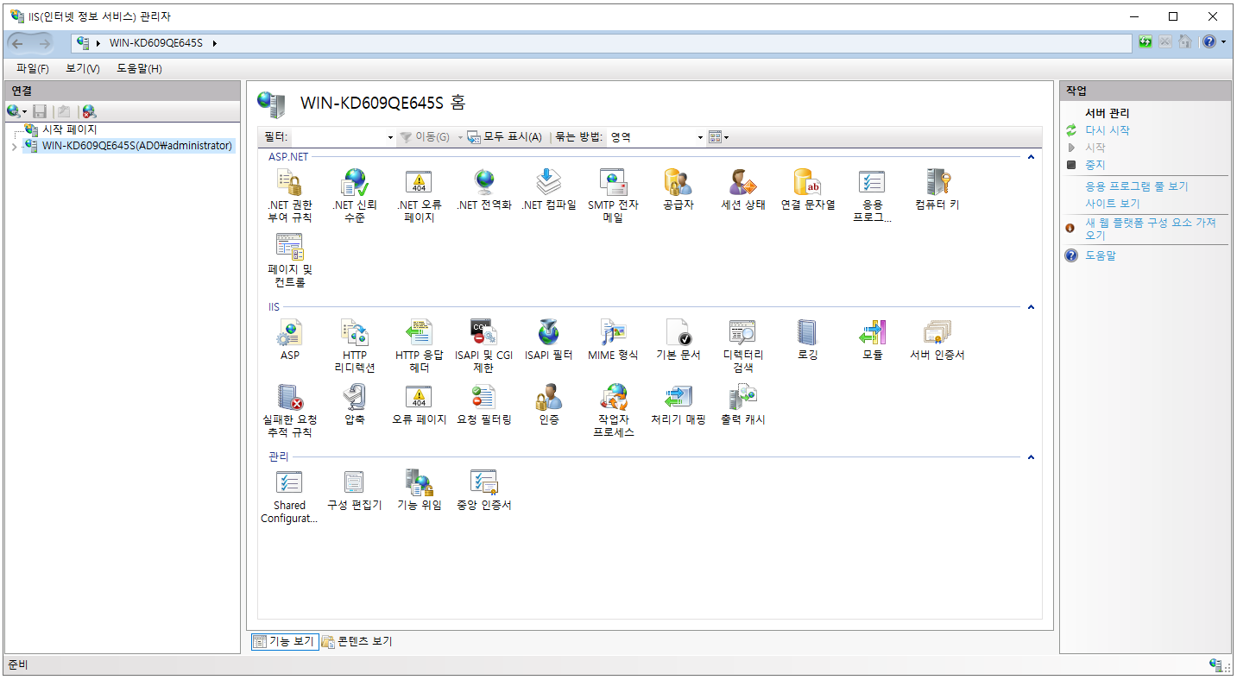This screenshot has width=1237, height=680.
Task: Open address bar WIN-KD609QE645S breadcrumb arrow
Action: (x=214, y=42)
